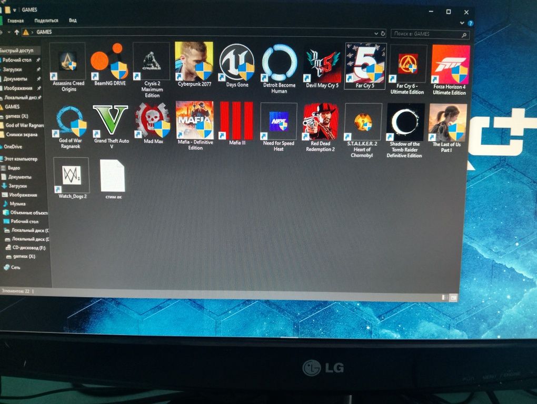Click the Red Dead Redemption 2 icon
Screen dimensions: 537x404
321,122
